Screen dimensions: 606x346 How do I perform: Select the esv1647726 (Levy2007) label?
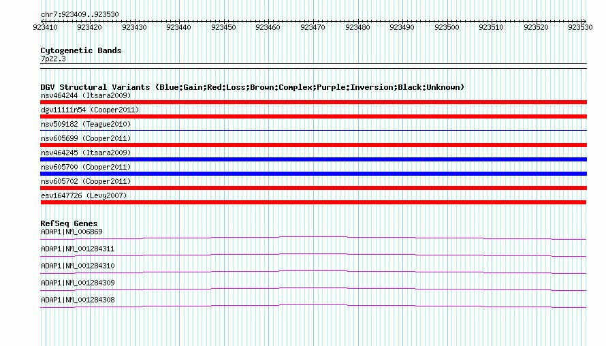coord(84,195)
